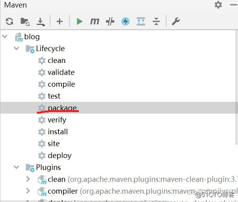Select the clean lifecycle gear icon
238x202 pixels.
click(42, 61)
